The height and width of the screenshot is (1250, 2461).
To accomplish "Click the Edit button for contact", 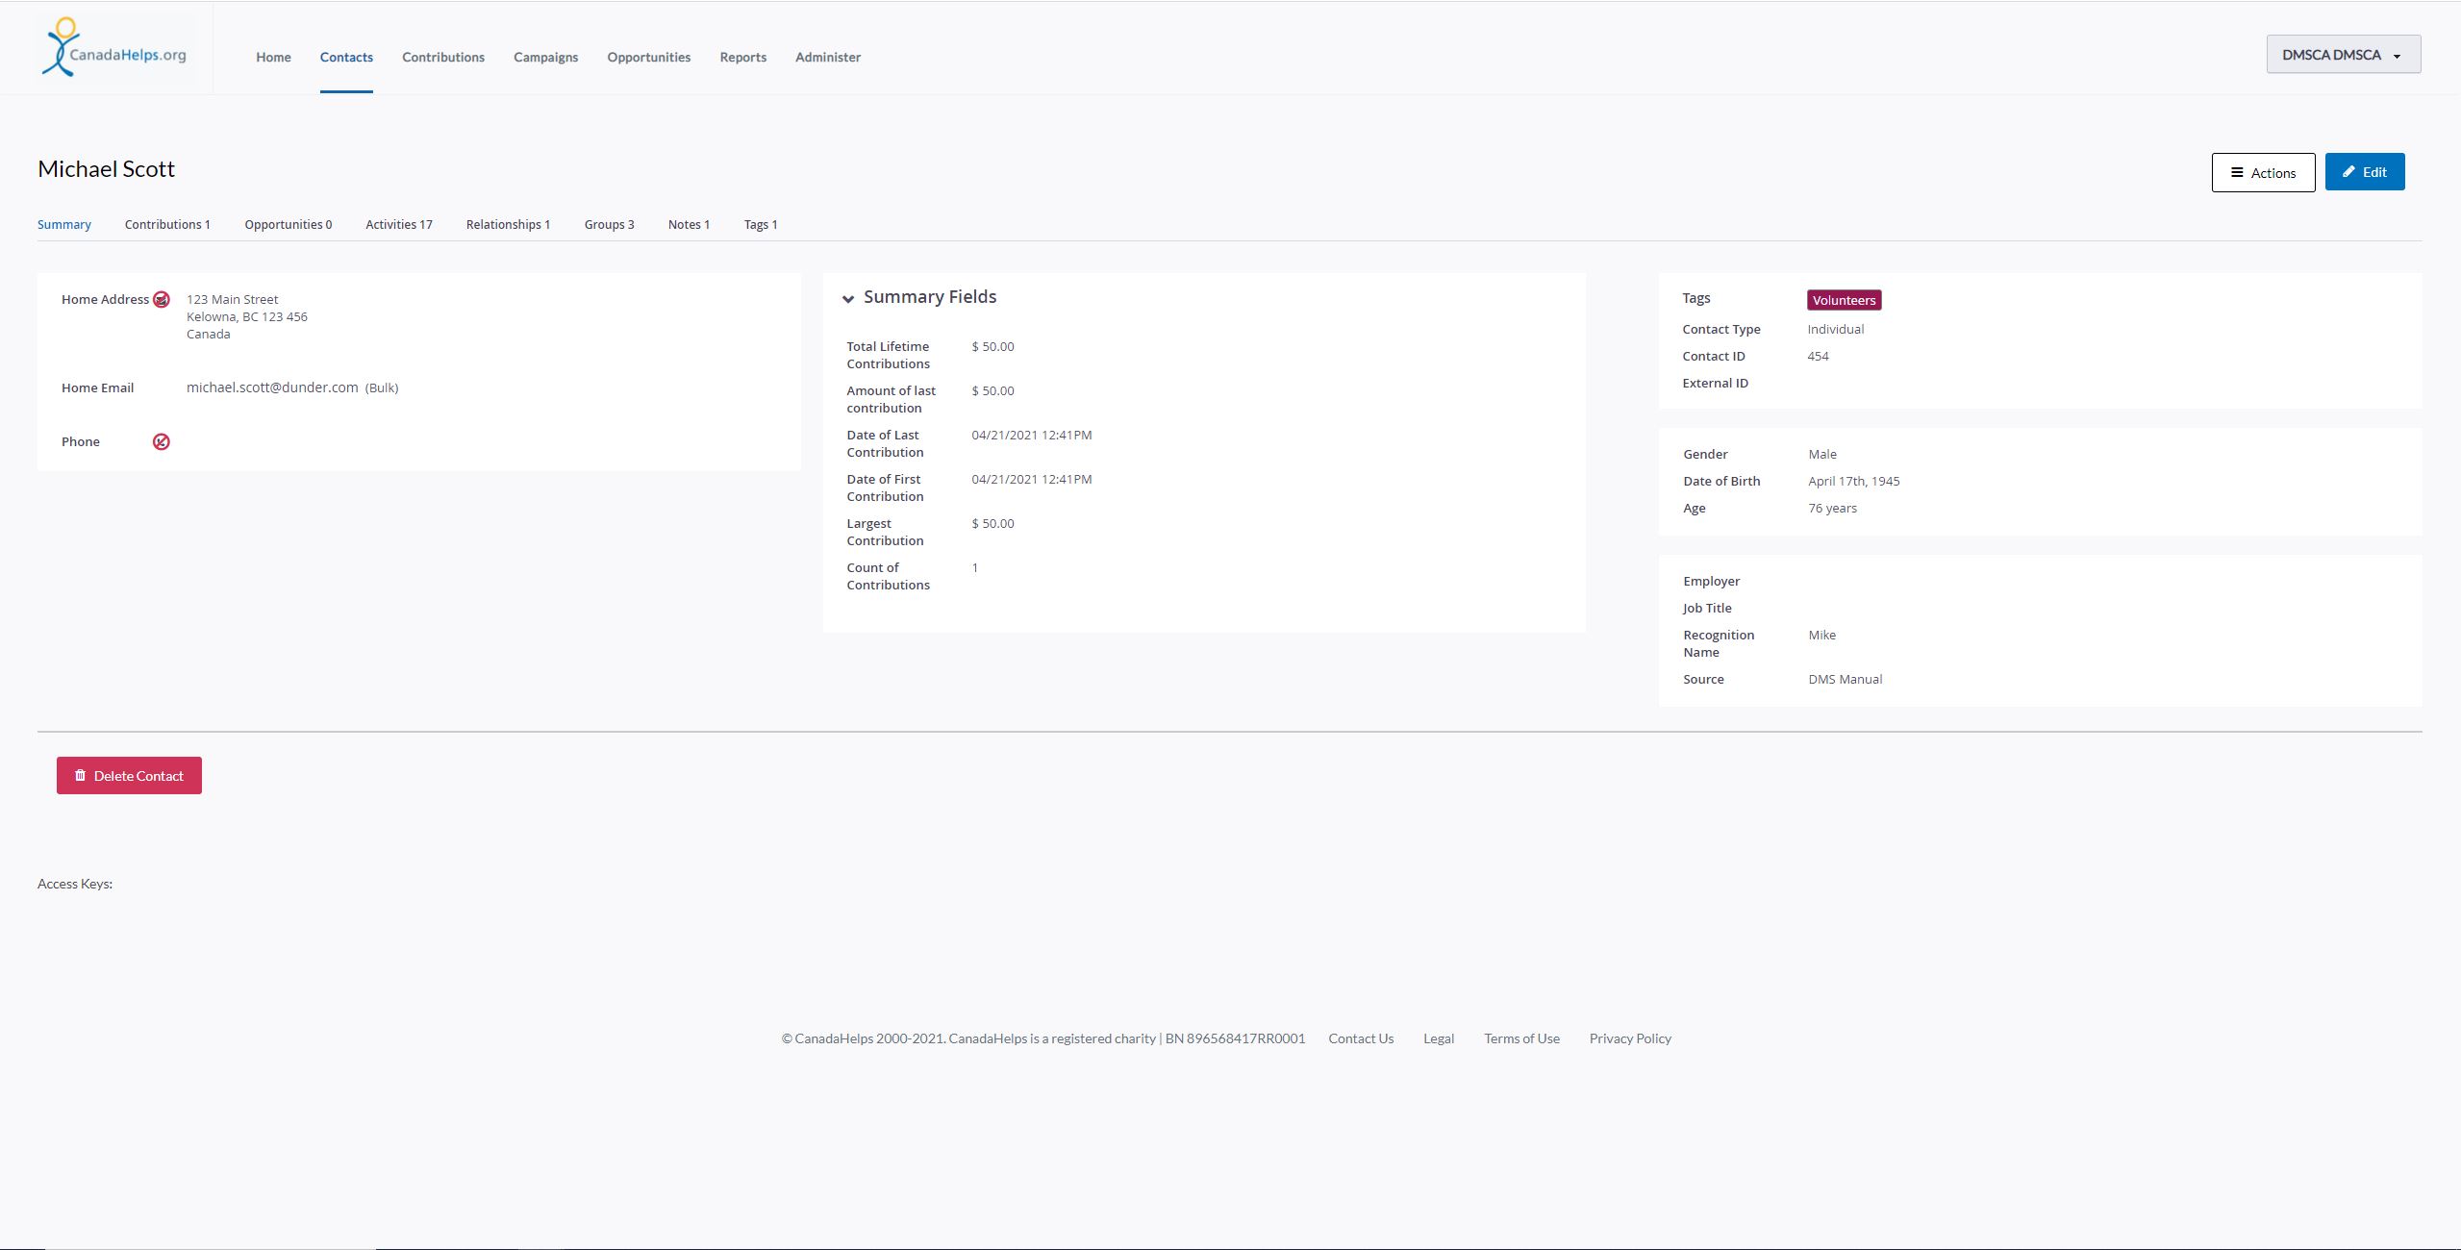I will [2366, 172].
